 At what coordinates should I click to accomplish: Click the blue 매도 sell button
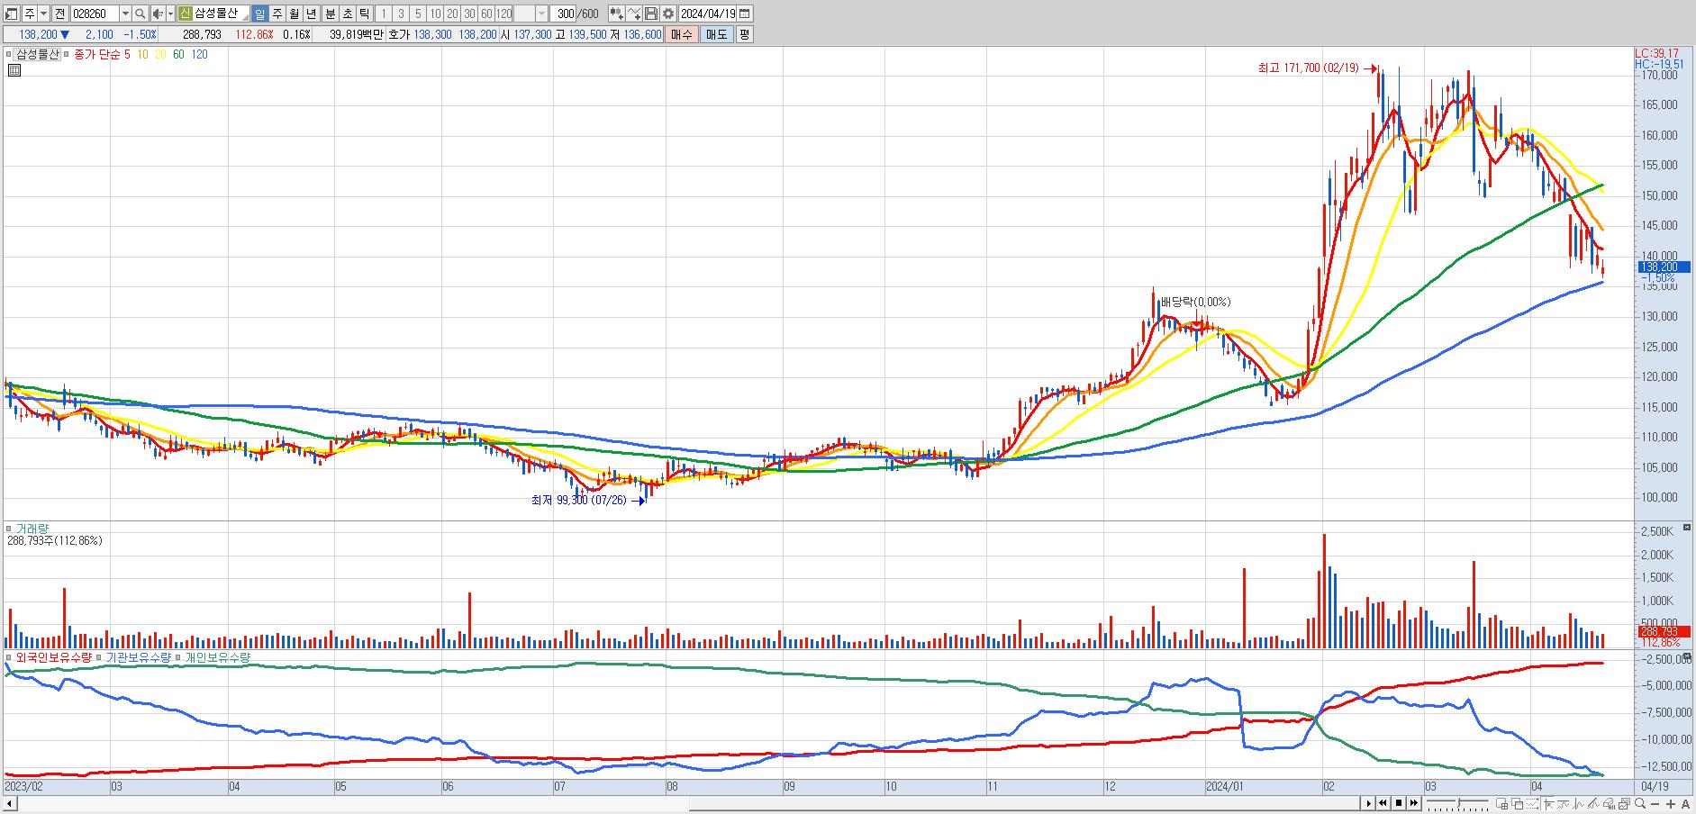tap(716, 34)
